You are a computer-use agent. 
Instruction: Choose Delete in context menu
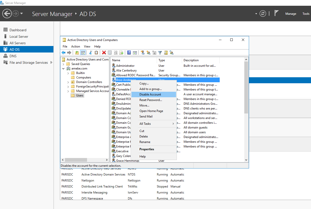click(154, 136)
